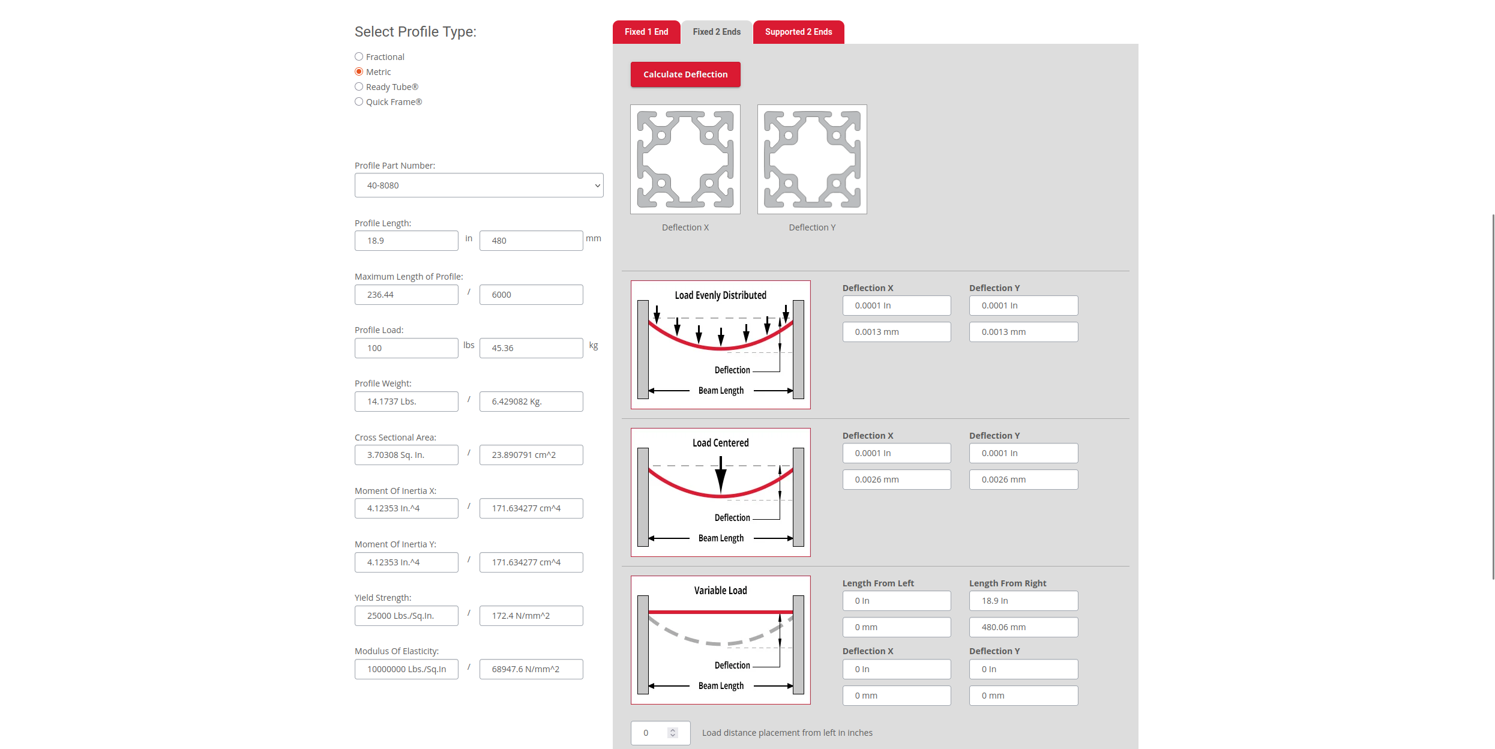Select the Fractional profile type
The height and width of the screenshot is (749, 1495).
pyautogui.click(x=359, y=56)
